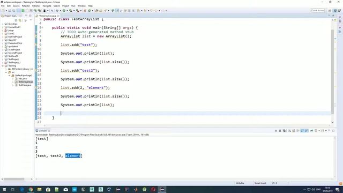Select the TestArrayList.java editor tab
Screen dimensions: 343x193
pos(48,16)
